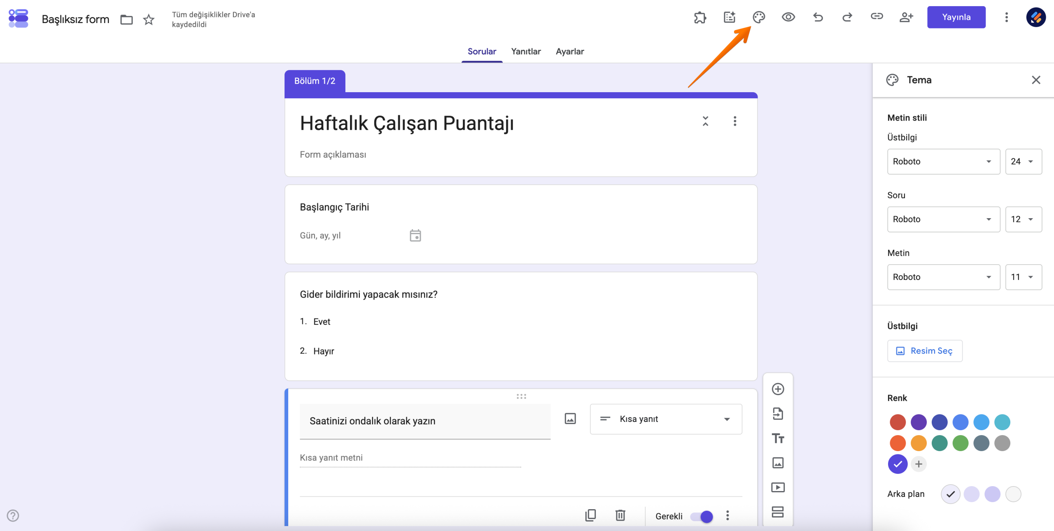Switch to the Sorular tab
This screenshot has height=531, width=1054.
[482, 51]
